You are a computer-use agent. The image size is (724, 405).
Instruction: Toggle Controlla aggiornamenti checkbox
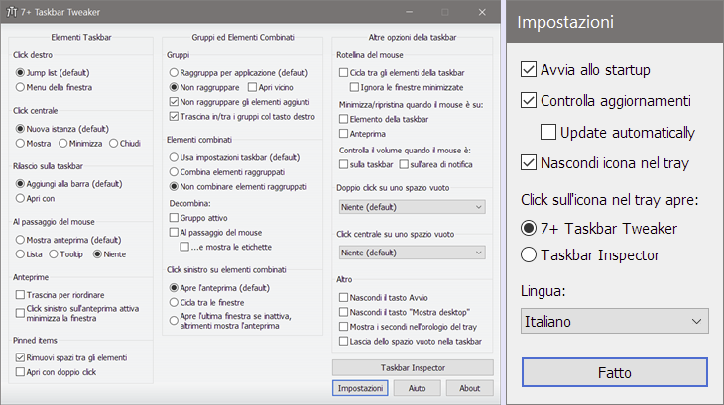click(x=529, y=100)
